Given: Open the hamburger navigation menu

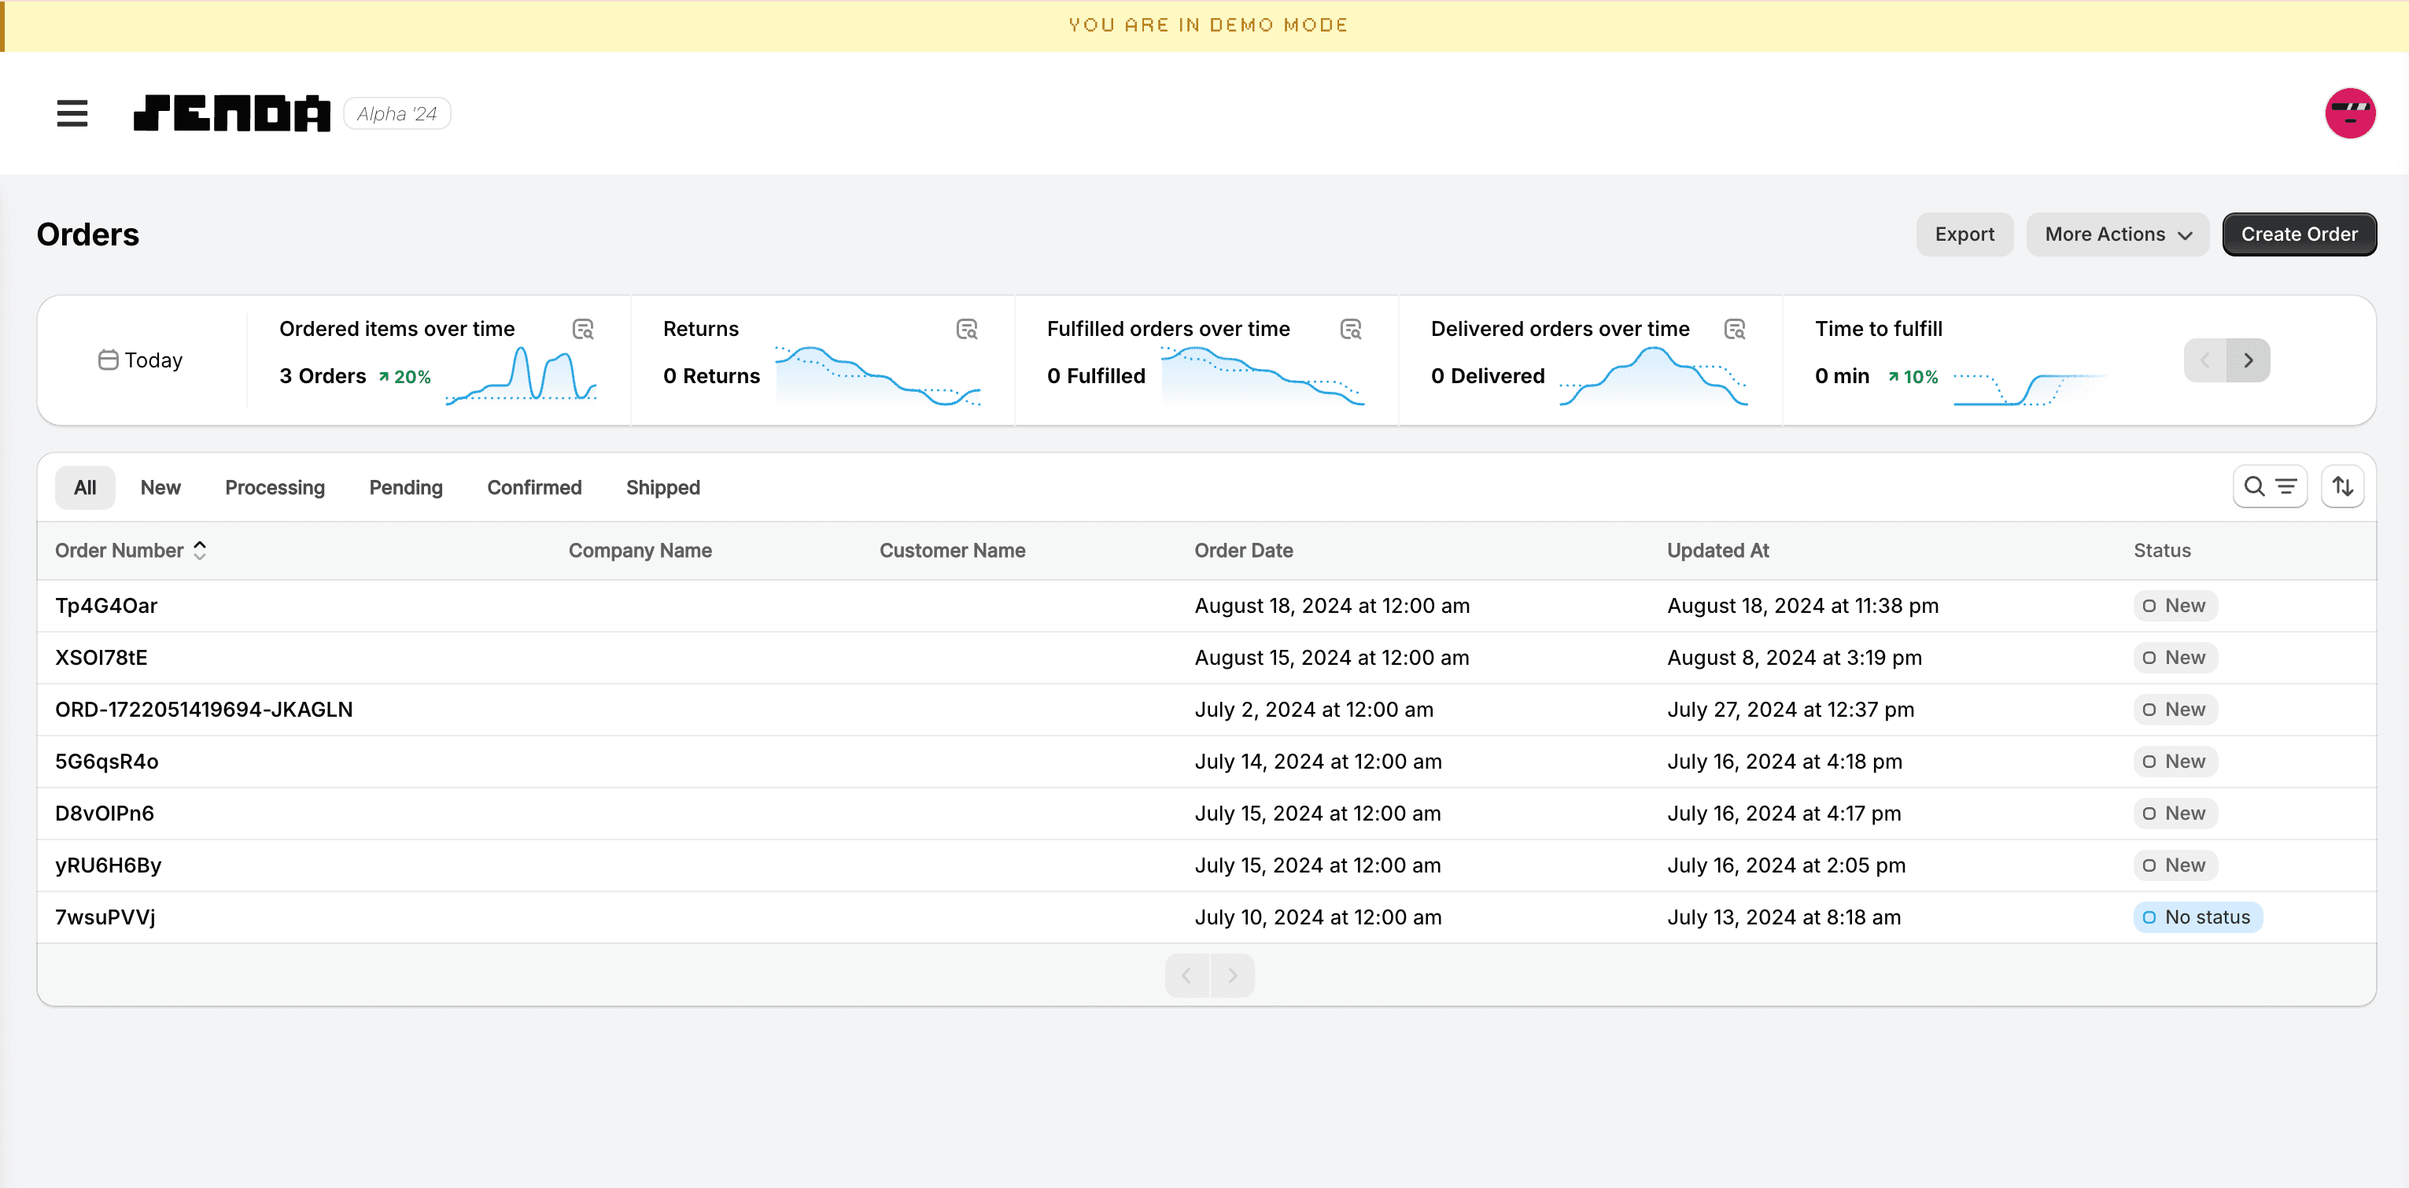Looking at the screenshot, I should (72, 113).
